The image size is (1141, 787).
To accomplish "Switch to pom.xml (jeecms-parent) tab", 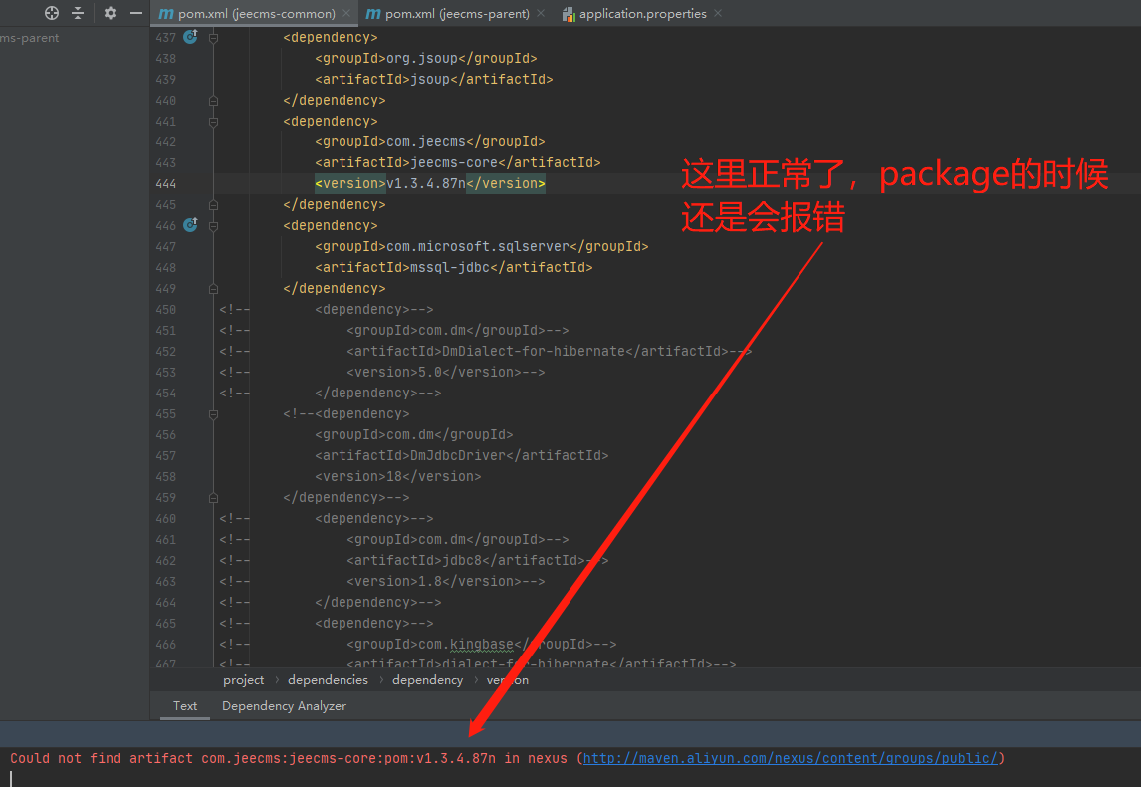I will click(457, 13).
